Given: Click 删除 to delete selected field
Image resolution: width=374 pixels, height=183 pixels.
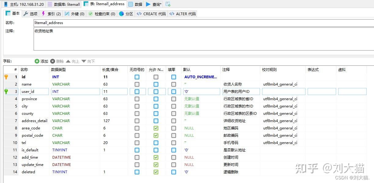Looking at the screenshot, I should click(x=57, y=61).
